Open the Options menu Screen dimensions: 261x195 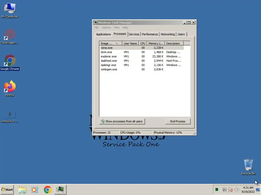point(106,27)
